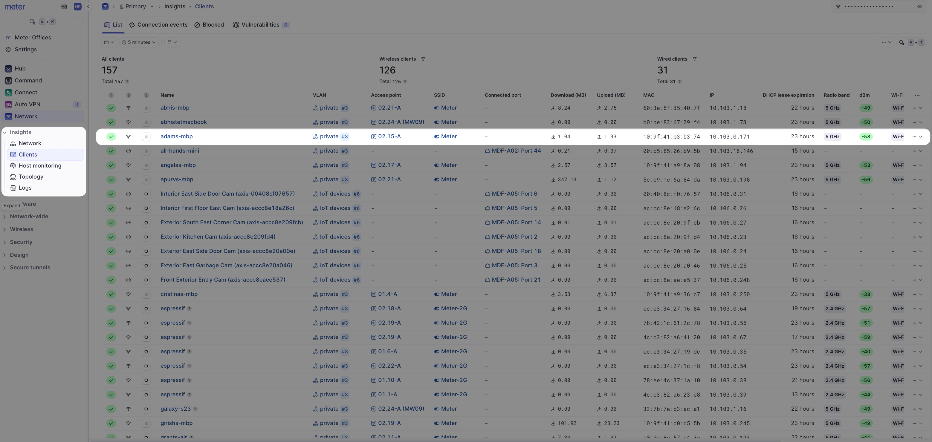
Task: Open the adams-mbp client details link
Action: tap(176, 136)
